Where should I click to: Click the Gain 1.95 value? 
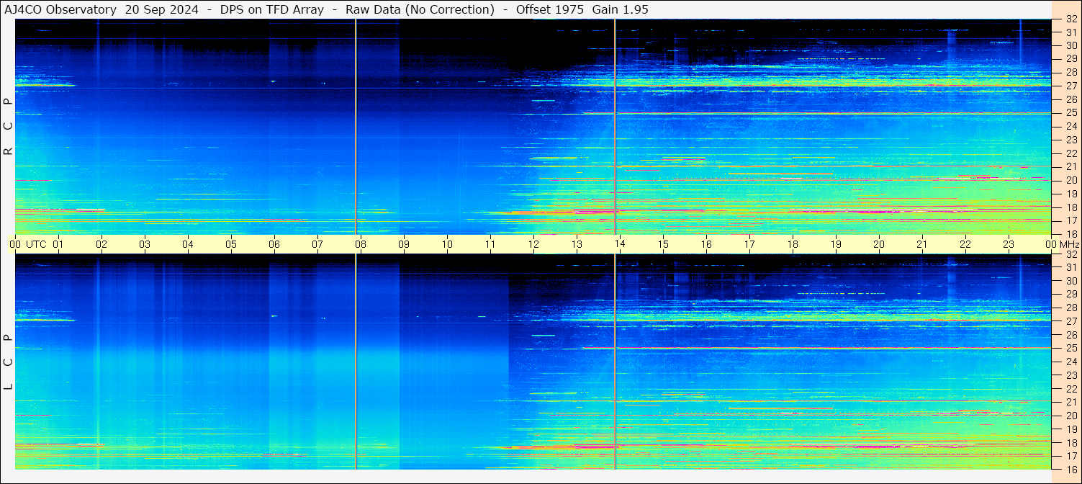pos(620,9)
